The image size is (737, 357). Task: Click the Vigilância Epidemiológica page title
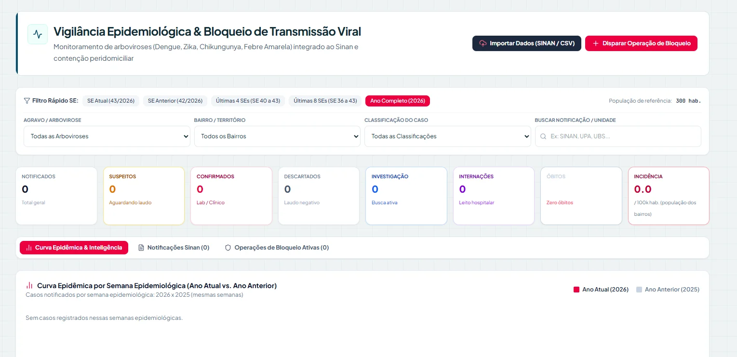coord(207,31)
